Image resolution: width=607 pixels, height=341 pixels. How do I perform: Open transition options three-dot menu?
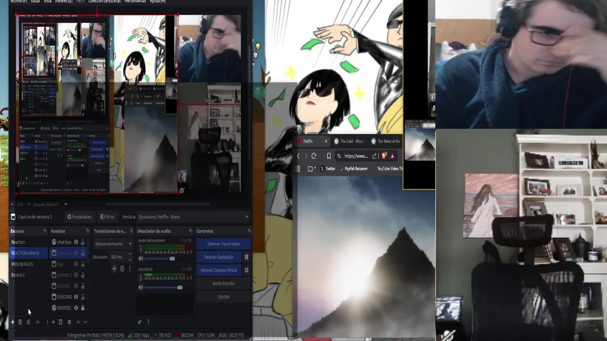coord(129,269)
